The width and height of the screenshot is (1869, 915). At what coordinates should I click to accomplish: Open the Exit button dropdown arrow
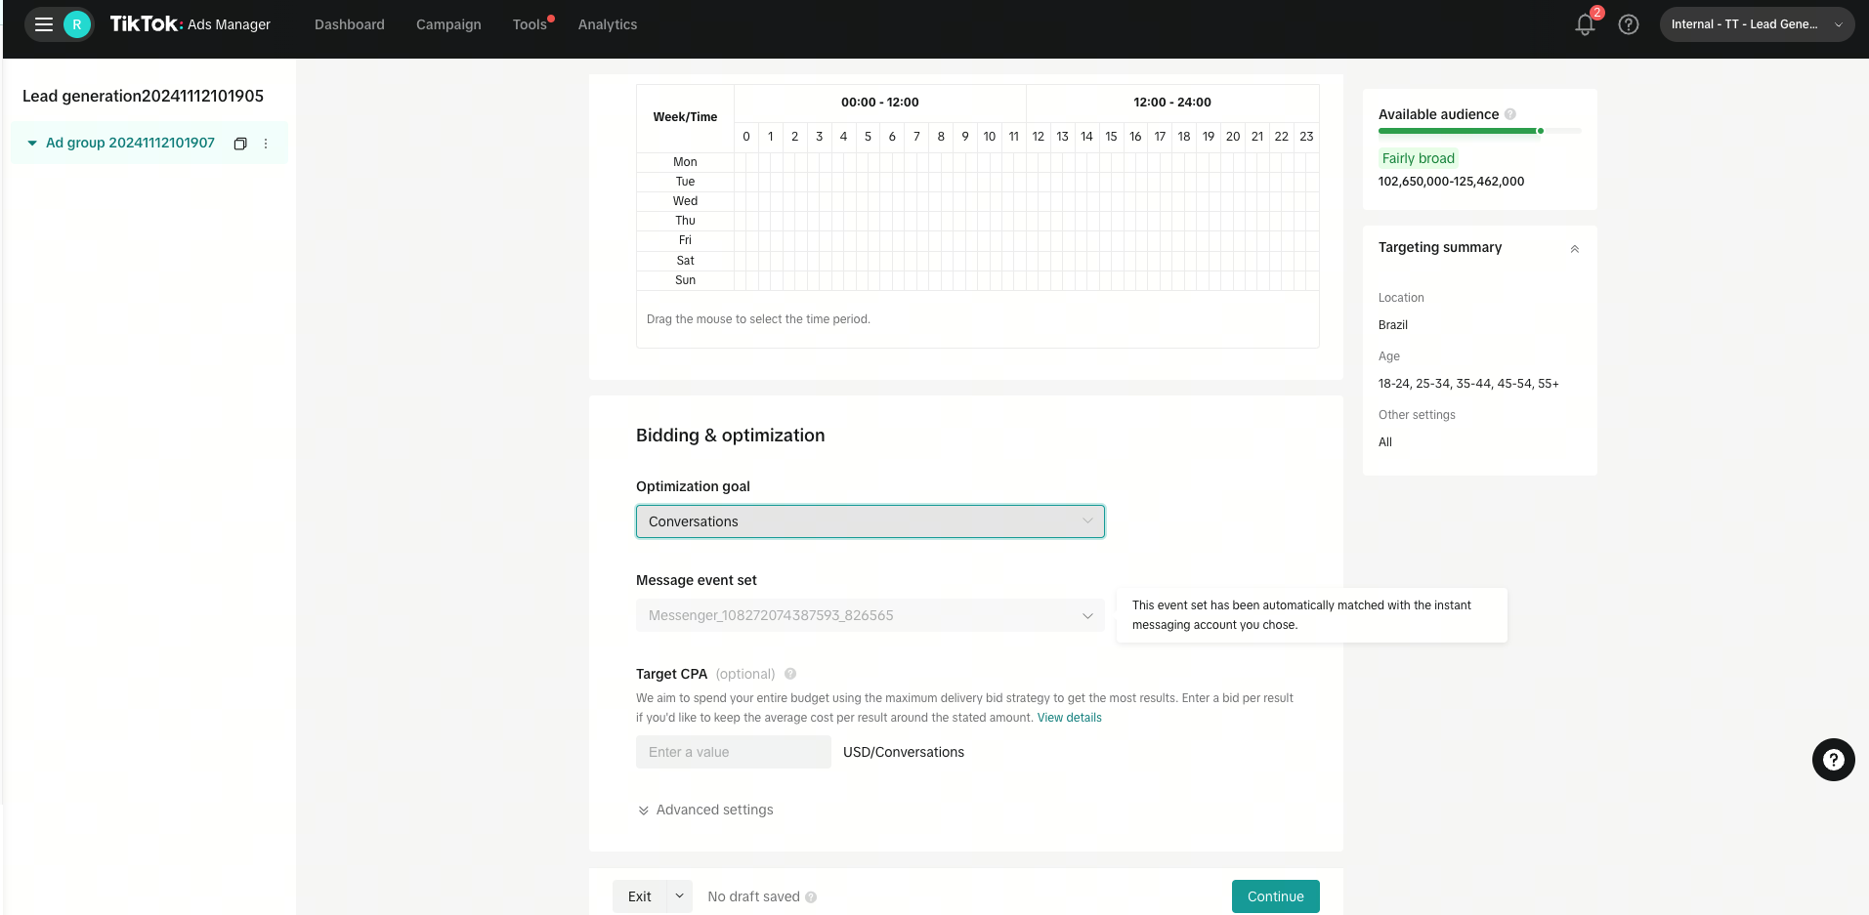click(x=679, y=896)
